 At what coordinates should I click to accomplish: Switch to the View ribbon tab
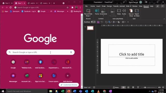(x=141, y=6)
